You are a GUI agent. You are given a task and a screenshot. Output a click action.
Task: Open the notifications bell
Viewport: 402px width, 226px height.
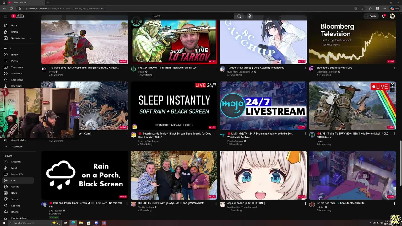(x=383, y=16)
